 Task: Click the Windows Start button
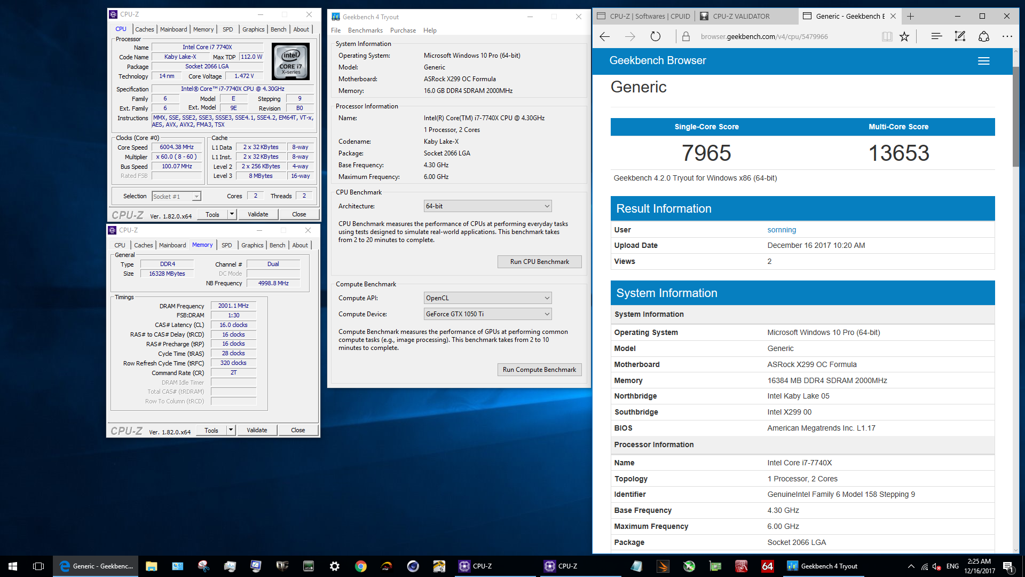coord(13,566)
